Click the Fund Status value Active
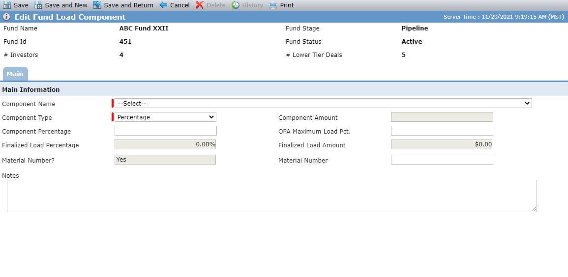This screenshot has width=568, height=277. pos(412,42)
